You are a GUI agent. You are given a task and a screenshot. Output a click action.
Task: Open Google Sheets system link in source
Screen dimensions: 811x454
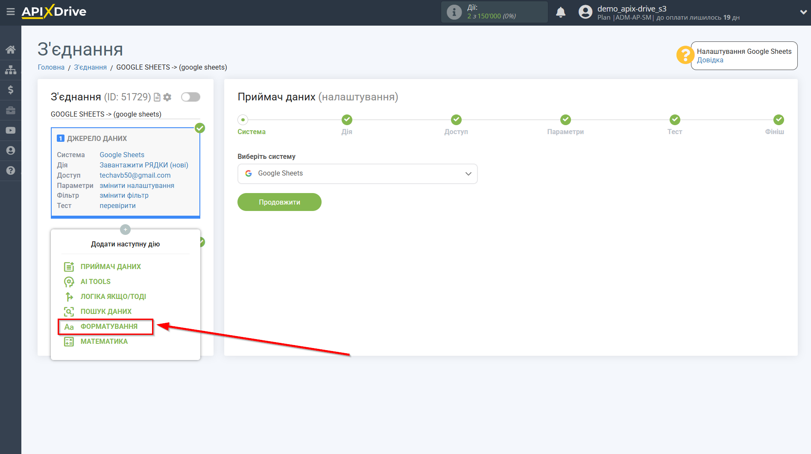[122, 155]
